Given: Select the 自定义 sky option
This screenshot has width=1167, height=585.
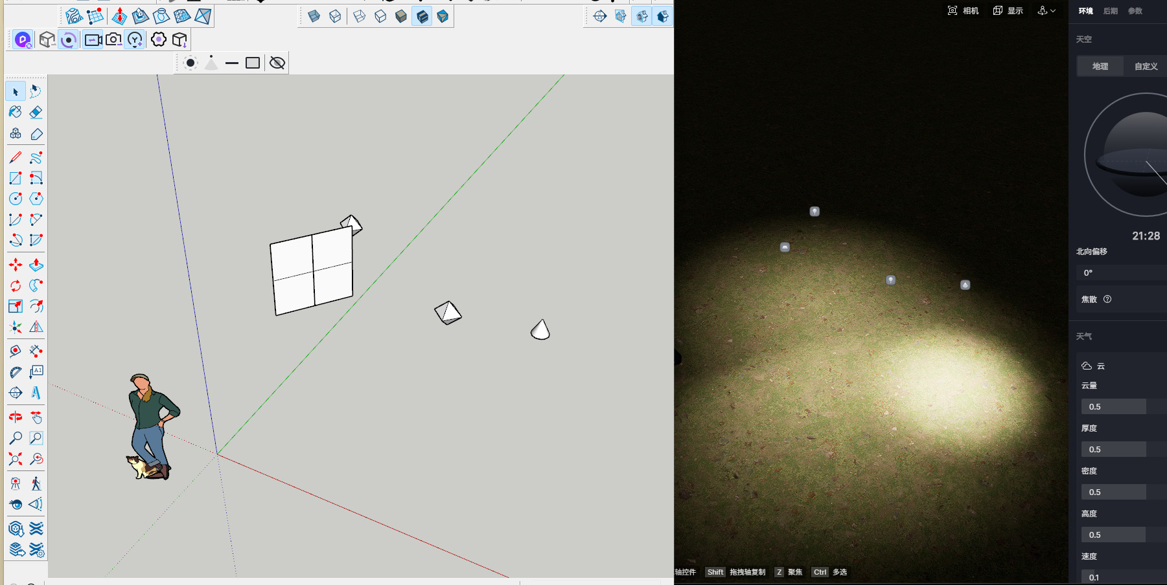Looking at the screenshot, I should [1145, 66].
